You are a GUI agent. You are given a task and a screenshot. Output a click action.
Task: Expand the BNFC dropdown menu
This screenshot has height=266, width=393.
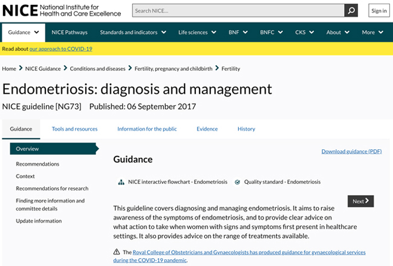(x=271, y=32)
